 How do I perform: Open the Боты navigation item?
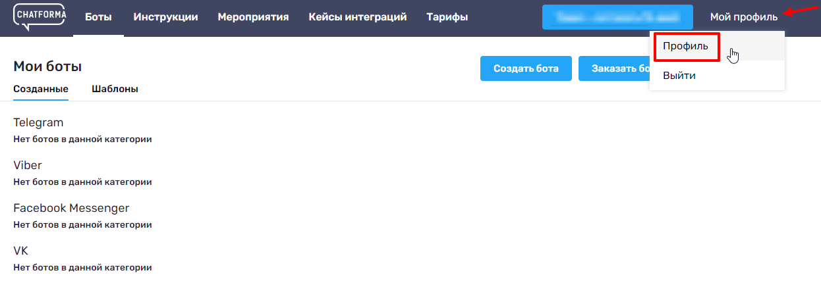tap(98, 17)
